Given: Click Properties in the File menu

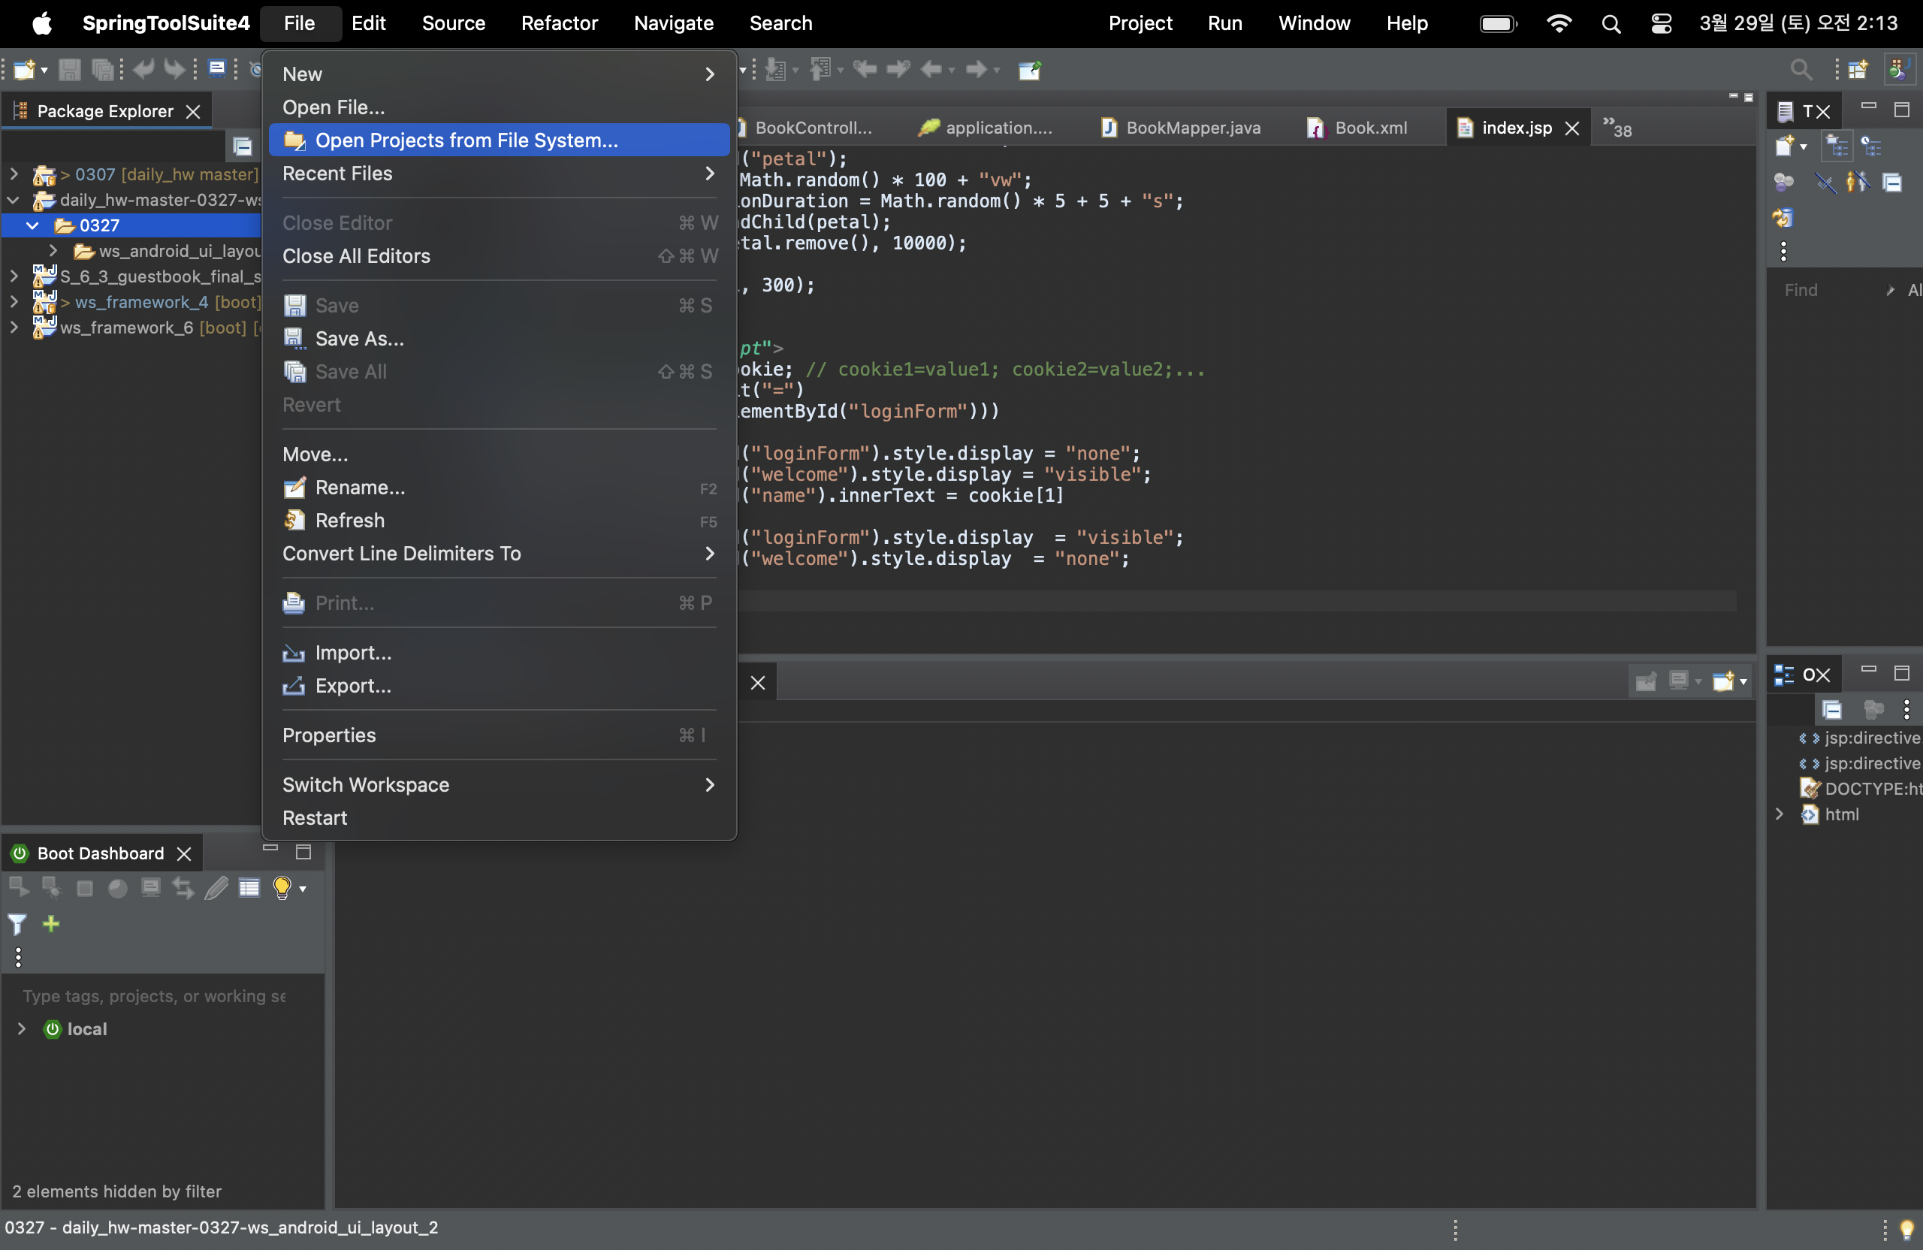Looking at the screenshot, I should click(x=499, y=735).
